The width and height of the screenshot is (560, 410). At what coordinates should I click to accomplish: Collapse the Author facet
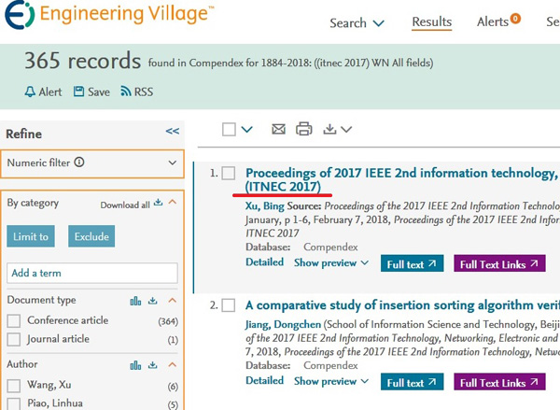click(x=172, y=364)
